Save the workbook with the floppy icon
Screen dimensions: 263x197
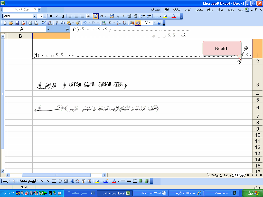tap(17, 23)
